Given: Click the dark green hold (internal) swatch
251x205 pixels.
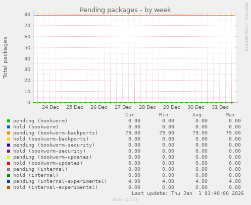Looking at the screenshot, I should [x=9, y=175].
